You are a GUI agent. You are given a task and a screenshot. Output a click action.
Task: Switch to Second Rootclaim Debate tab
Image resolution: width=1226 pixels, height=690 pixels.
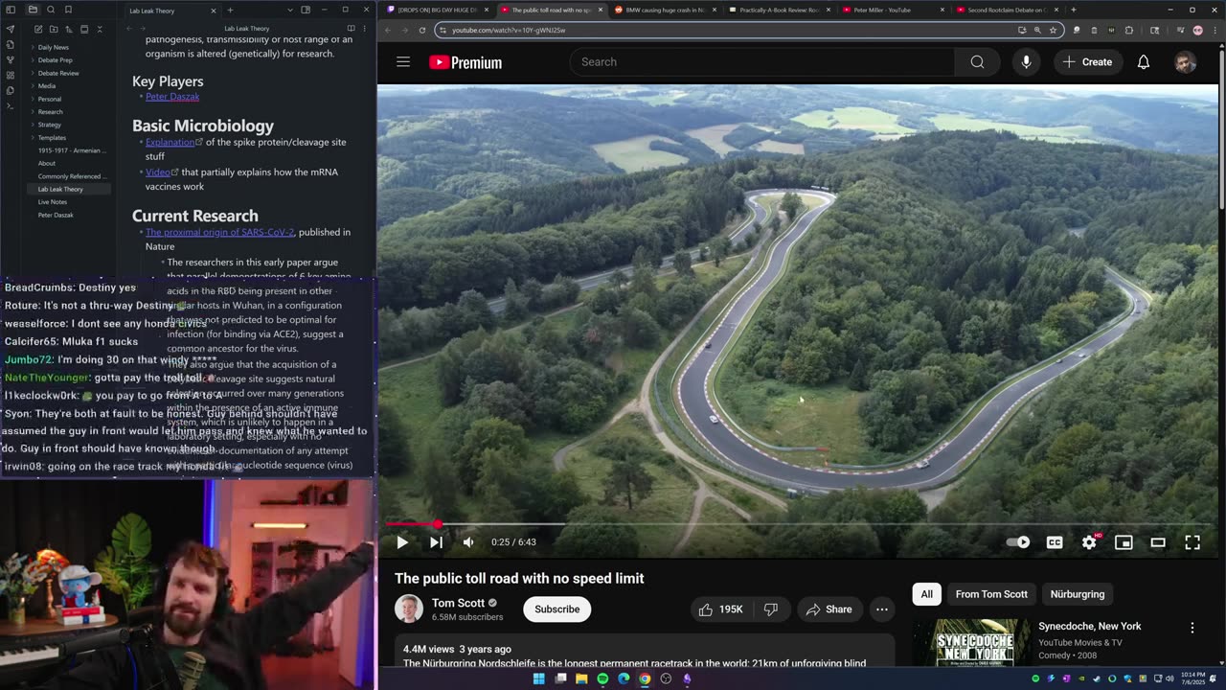[1006, 10]
